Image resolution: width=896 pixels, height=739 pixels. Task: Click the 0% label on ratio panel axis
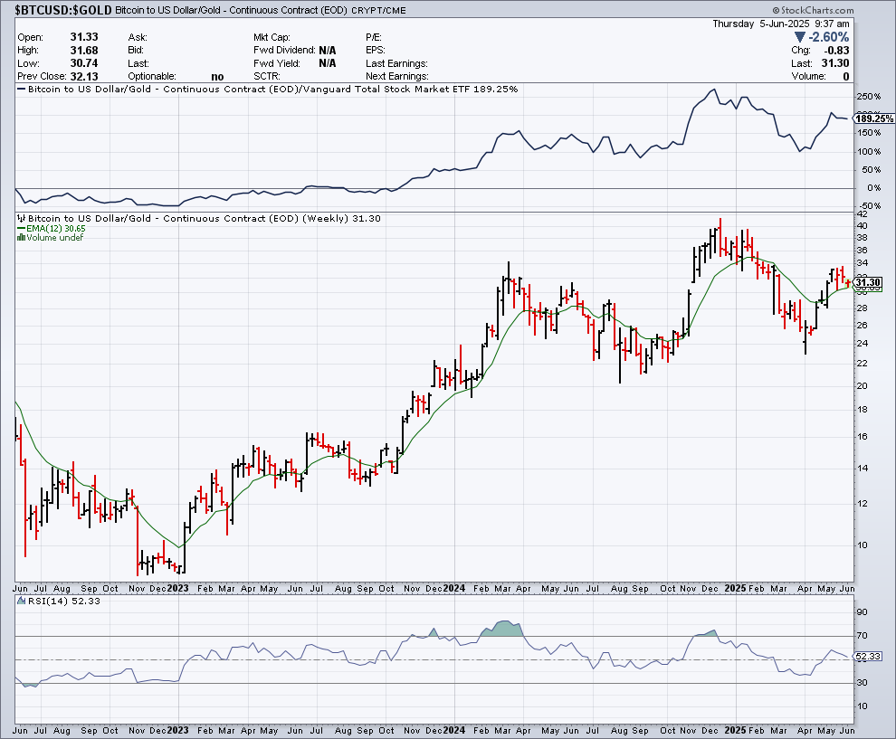point(873,187)
